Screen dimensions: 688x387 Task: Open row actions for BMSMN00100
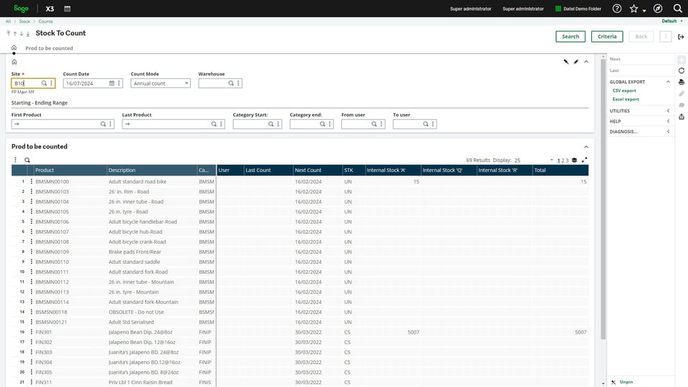(31, 181)
